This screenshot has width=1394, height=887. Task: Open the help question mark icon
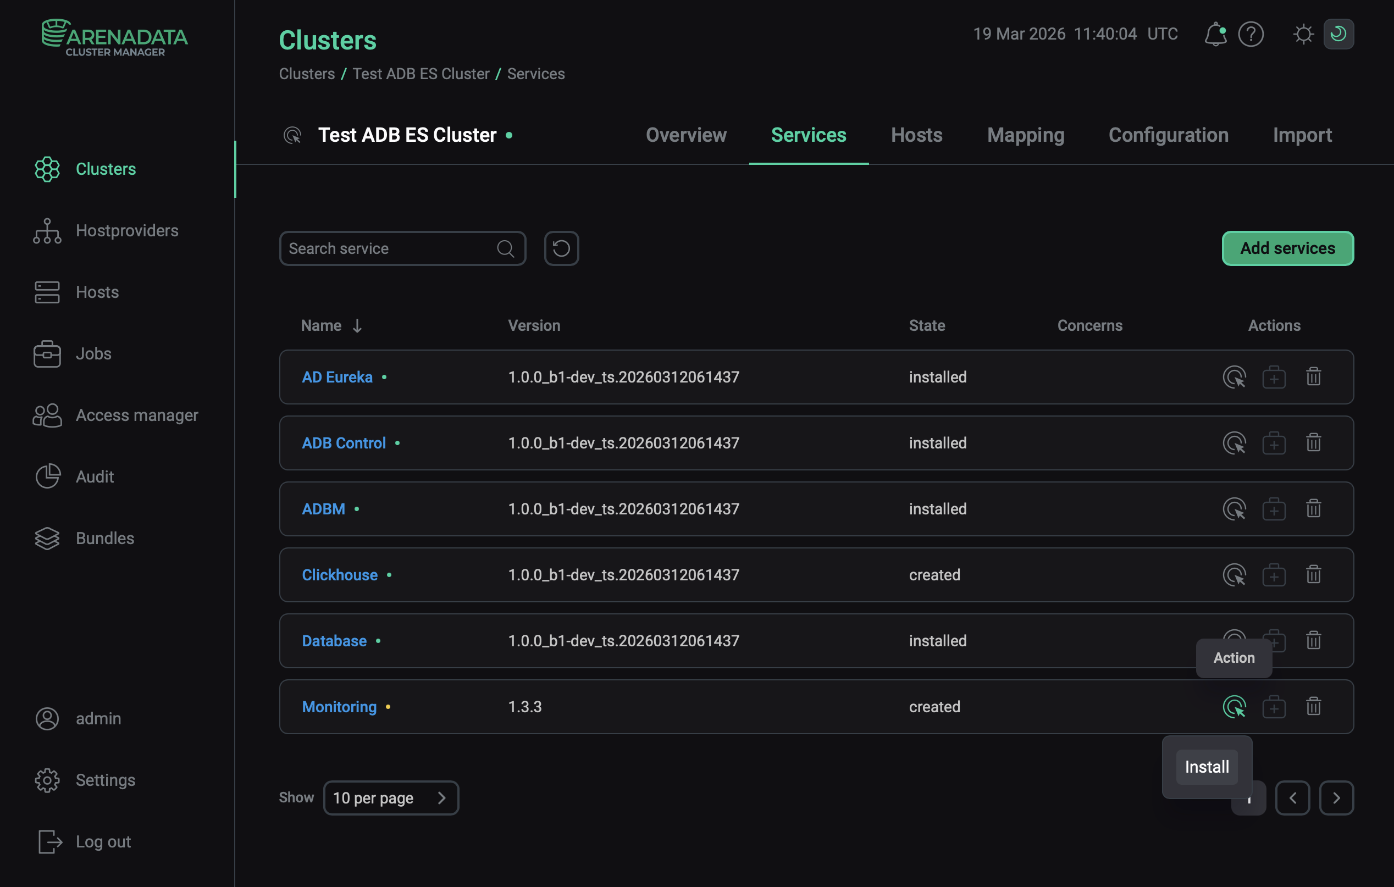pyautogui.click(x=1251, y=34)
